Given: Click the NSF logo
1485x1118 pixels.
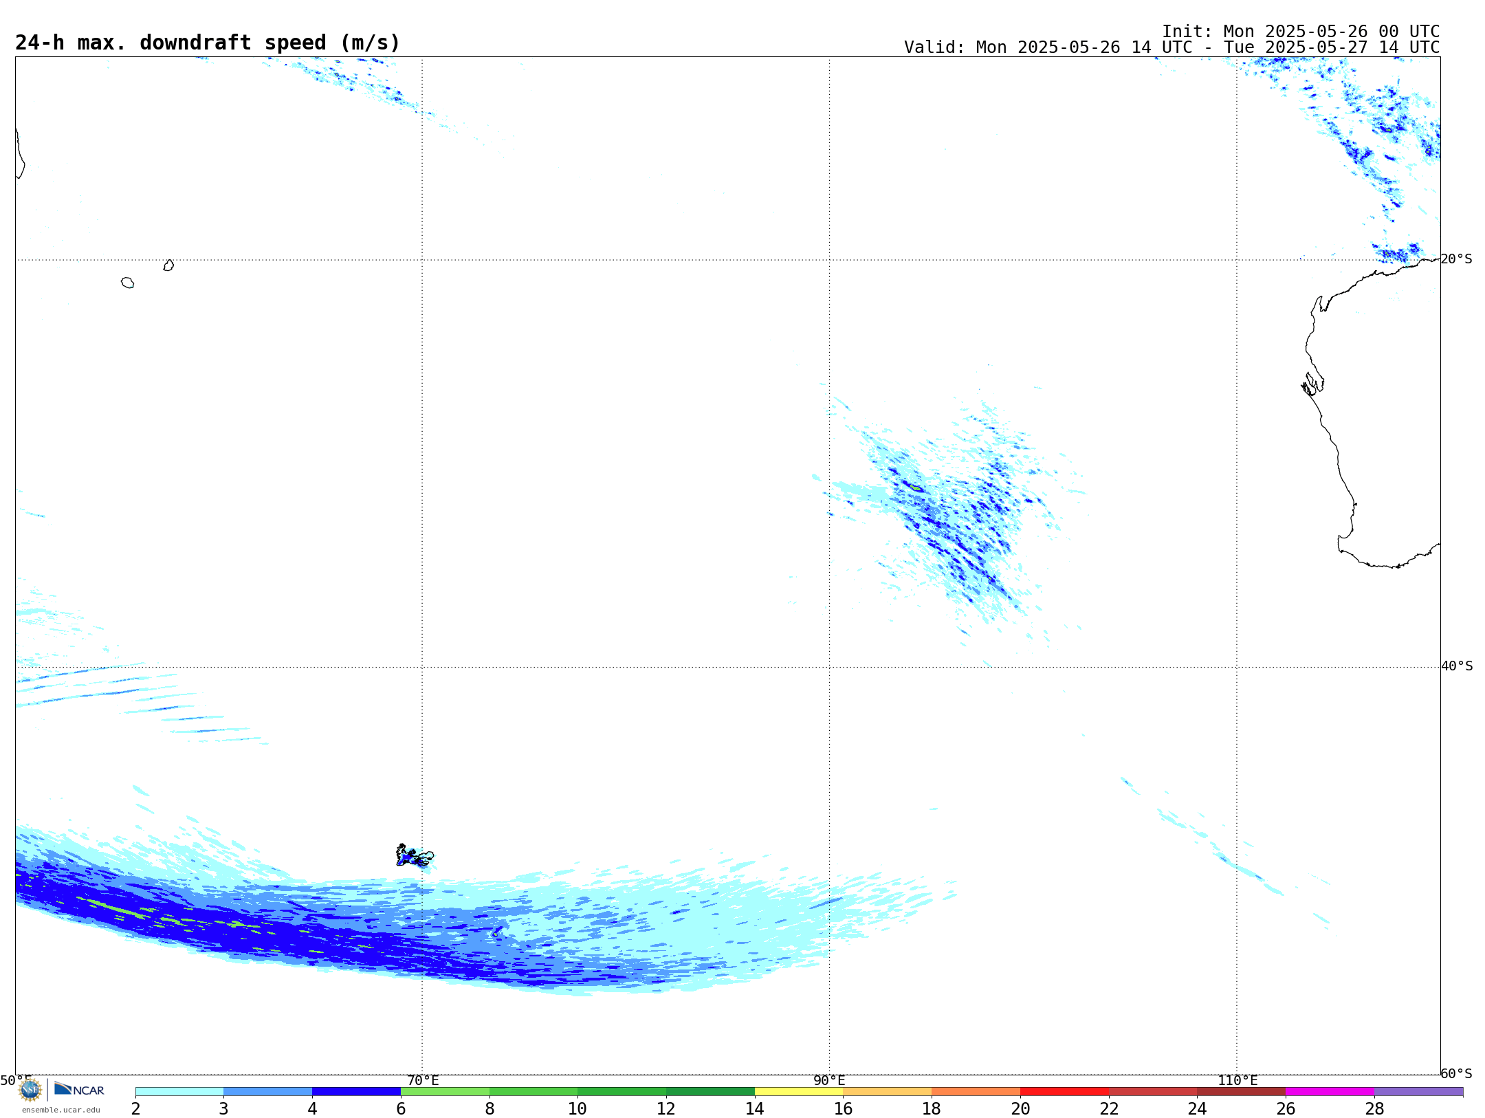Looking at the screenshot, I should [x=30, y=1090].
